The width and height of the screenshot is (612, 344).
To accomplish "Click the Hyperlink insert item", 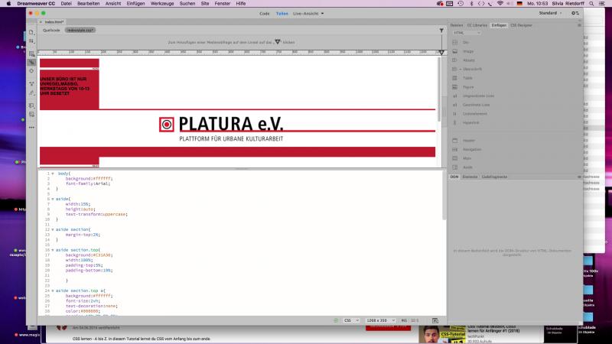I will pyautogui.click(x=470, y=122).
